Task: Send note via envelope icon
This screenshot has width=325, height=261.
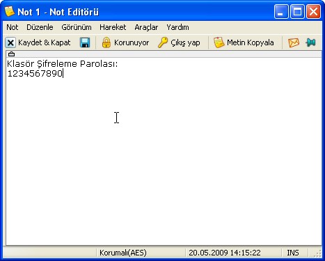Action: click(294, 42)
